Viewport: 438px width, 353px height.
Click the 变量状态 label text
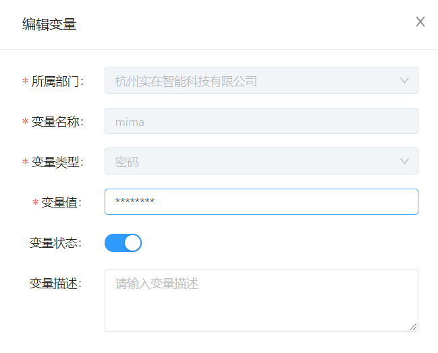pos(55,243)
